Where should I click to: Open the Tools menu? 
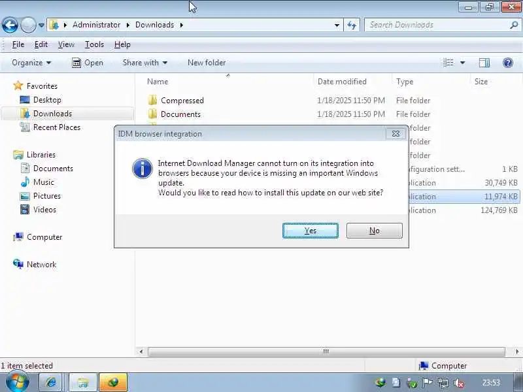pyautogui.click(x=94, y=44)
